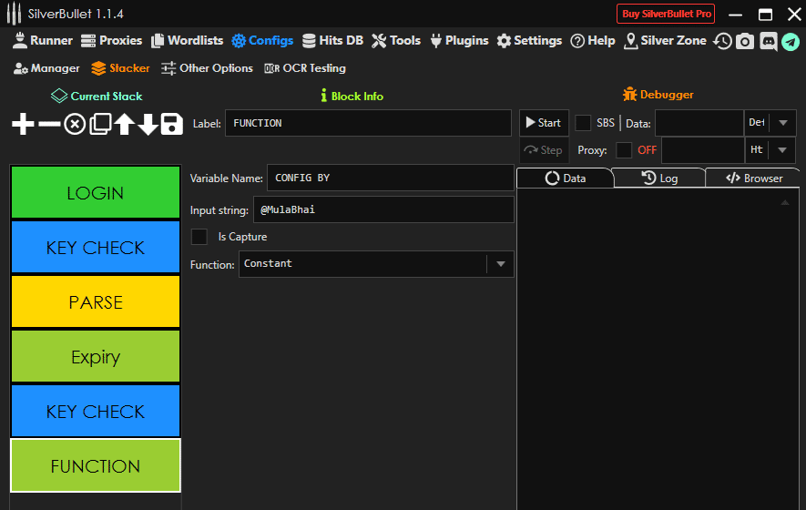
Task: Expand the data type dropdown next to Data
Action: (782, 123)
